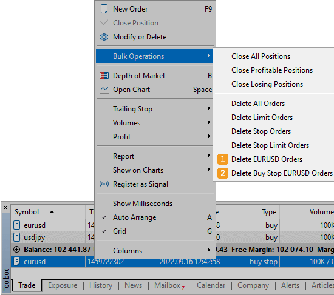Enable Show Milliseconds

[142, 204]
